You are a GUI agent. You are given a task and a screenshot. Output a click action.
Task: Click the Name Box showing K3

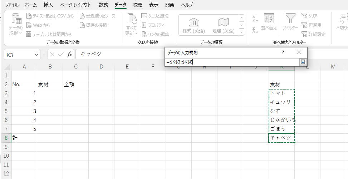(19, 55)
